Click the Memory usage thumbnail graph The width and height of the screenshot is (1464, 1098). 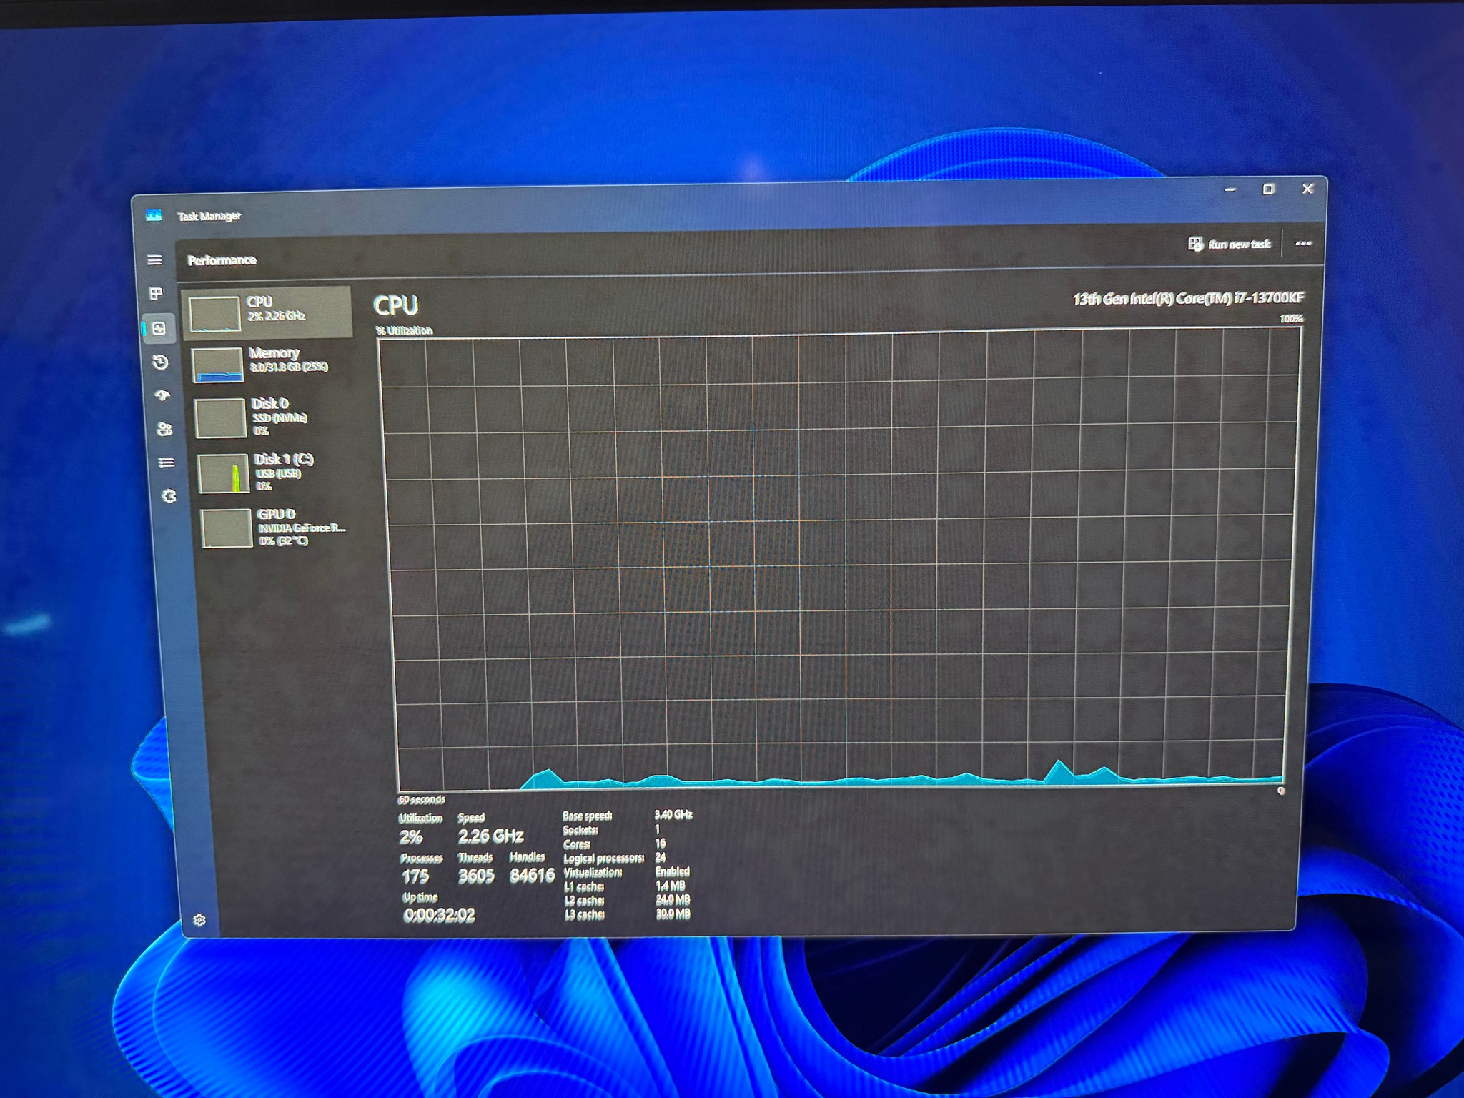[217, 365]
